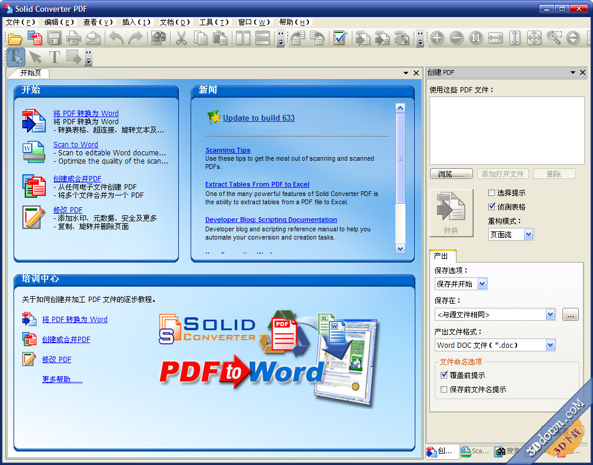593x465 pixels.
Task: Switch to the Sca... bottom panel tab
Action: [475, 451]
